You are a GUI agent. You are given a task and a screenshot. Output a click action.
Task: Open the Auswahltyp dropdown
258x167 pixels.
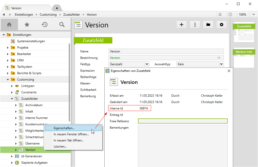221,64
